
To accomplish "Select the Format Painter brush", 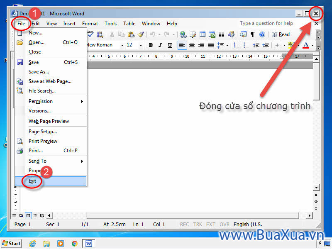I will [x=141, y=34].
